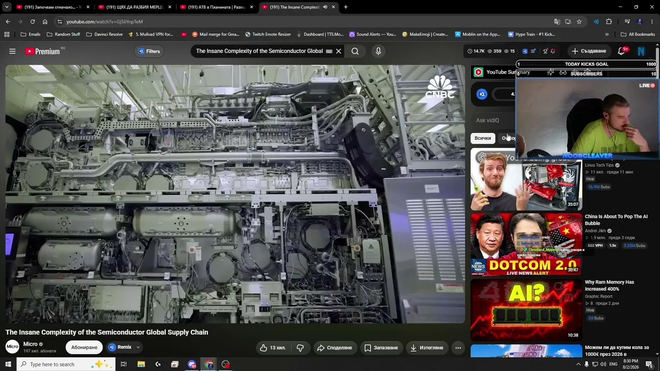Open the browser extensions puzzle icon
Image resolution: width=660 pixels, height=371 pixels.
pyautogui.click(x=609, y=22)
